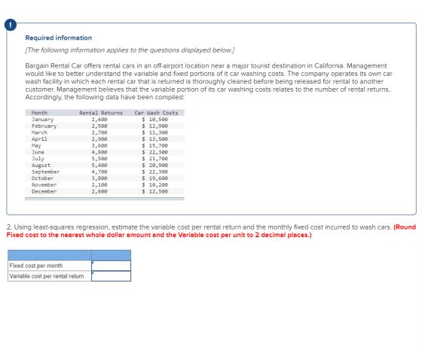Click the September cost value $22,300
The image size is (422, 350).
(x=154, y=172)
